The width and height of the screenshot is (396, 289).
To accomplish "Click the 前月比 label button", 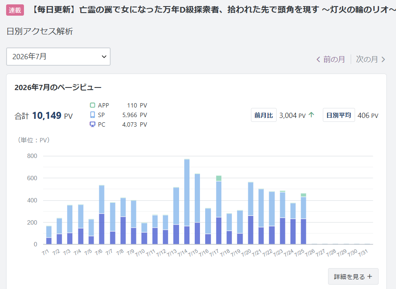I will pos(264,115).
